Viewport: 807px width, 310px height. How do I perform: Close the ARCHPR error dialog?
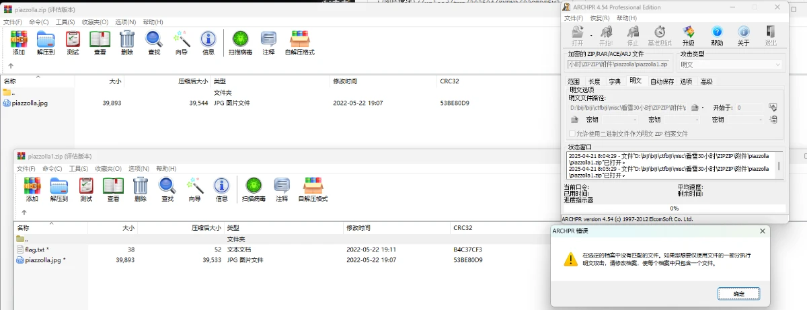(x=762, y=231)
